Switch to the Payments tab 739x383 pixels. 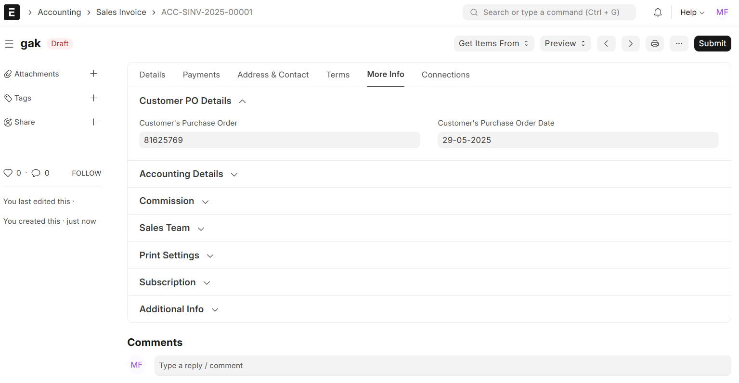tap(201, 75)
